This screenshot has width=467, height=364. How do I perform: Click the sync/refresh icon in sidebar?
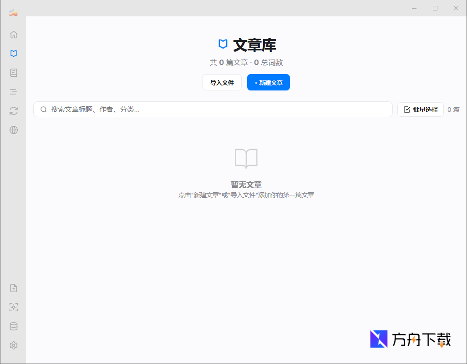13,111
